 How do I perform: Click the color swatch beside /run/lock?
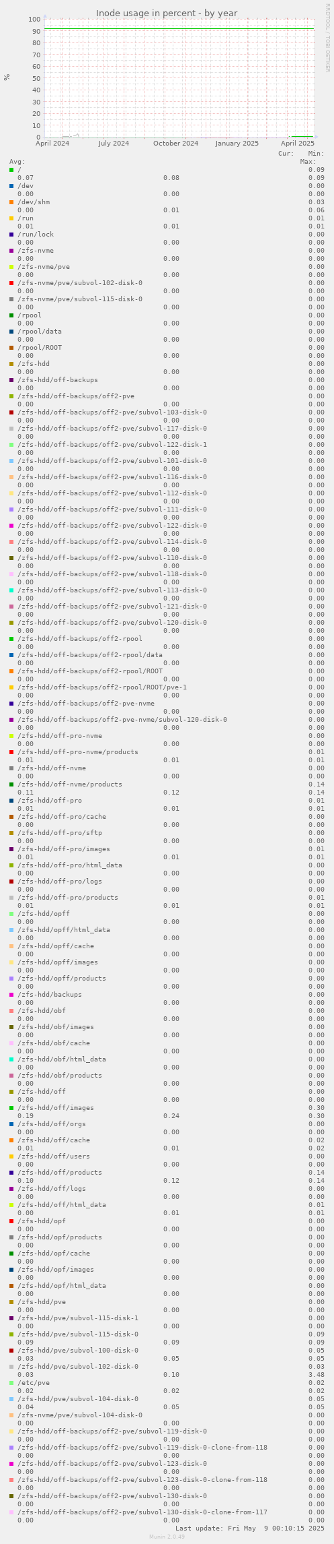tap(11, 235)
